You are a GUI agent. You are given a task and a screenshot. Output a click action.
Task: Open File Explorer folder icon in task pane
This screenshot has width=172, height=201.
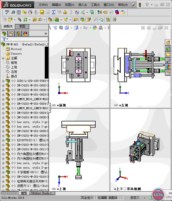click(168, 54)
